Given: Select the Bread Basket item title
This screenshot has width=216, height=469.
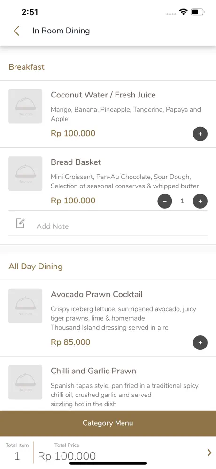Looking at the screenshot, I should [76, 162].
